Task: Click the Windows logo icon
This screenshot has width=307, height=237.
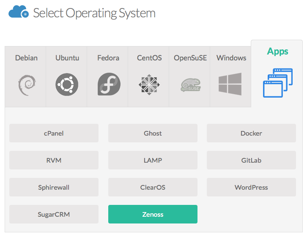Action: [x=230, y=84]
